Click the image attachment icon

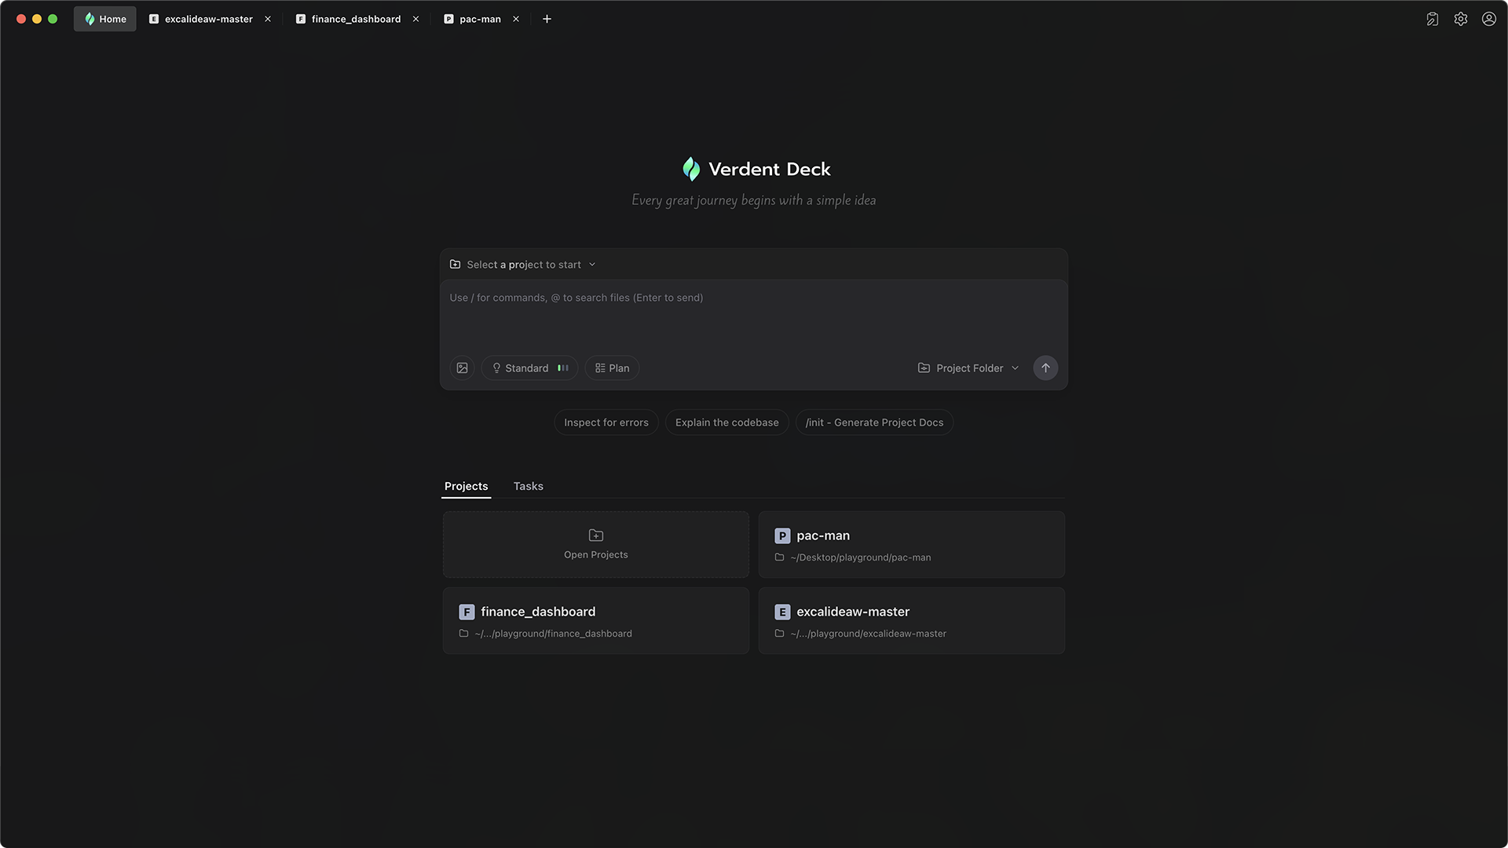click(462, 368)
